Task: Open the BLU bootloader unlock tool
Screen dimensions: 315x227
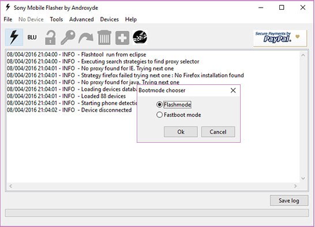Action: pos(32,38)
